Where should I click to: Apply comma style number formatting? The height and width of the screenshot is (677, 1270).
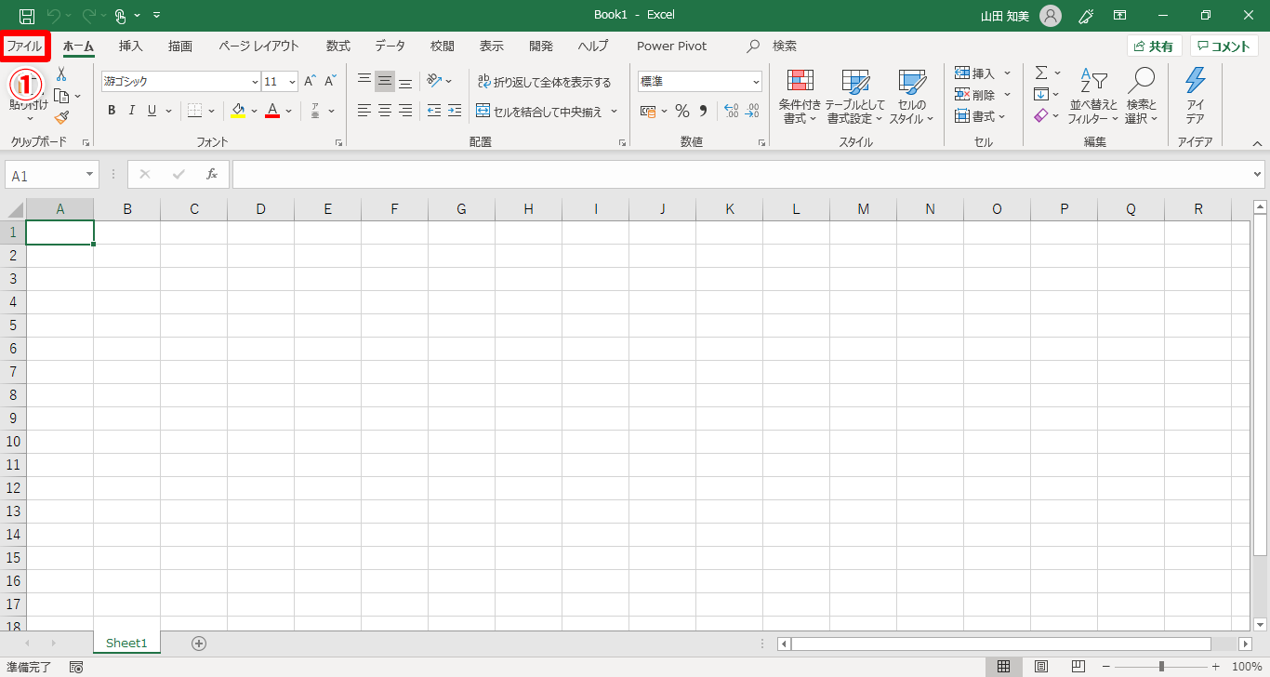pos(703,111)
